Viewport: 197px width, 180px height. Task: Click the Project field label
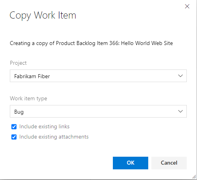(x=18, y=63)
